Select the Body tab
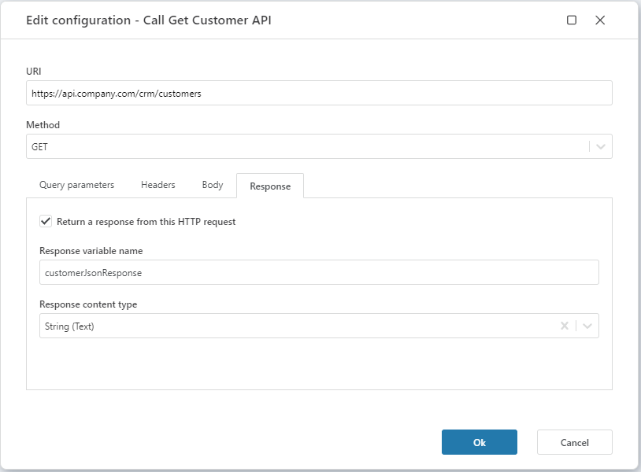641x472 pixels. click(213, 185)
